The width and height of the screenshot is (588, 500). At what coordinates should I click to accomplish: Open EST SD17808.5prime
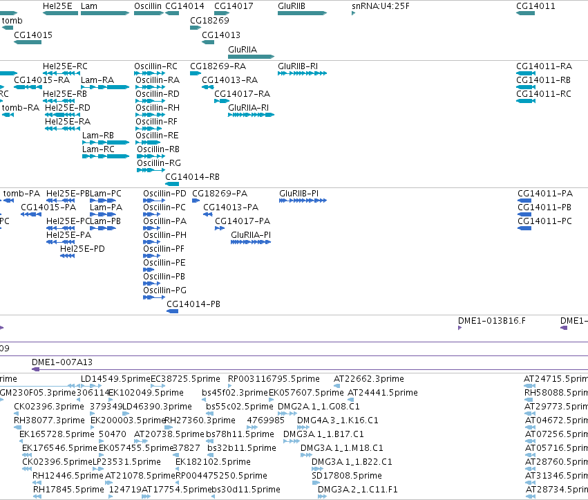click(x=346, y=476)
